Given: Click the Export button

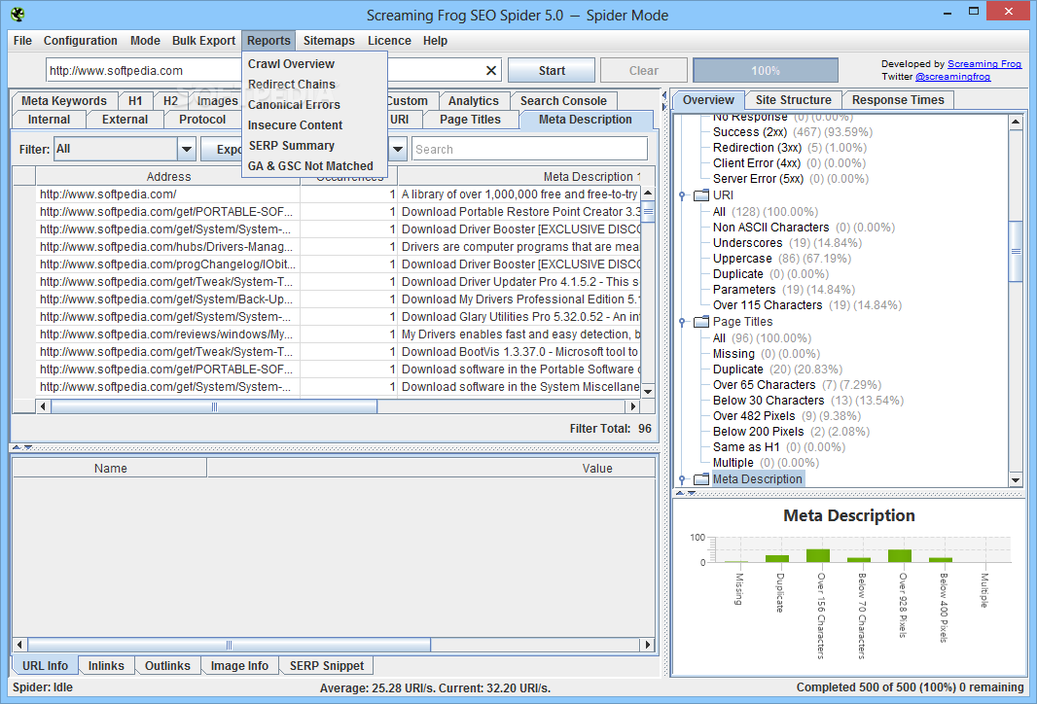Looking at the screenshot, I should (x=222, y=150).
